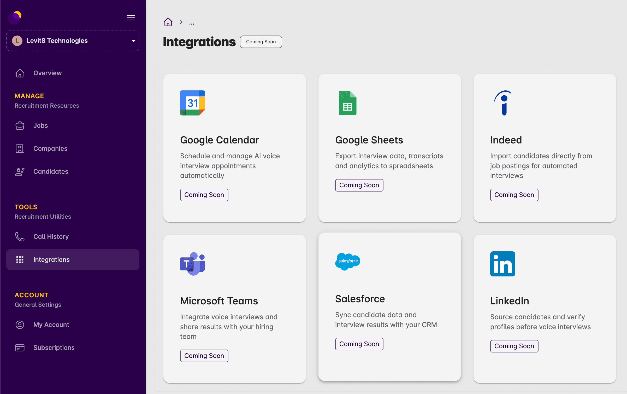This screenshot has height=394, width=627.
Task: Select the Candidates icon in the sidebar
Action: [x=20, y=171]
